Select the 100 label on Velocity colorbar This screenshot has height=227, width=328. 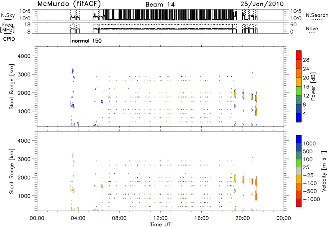(308, 159)
